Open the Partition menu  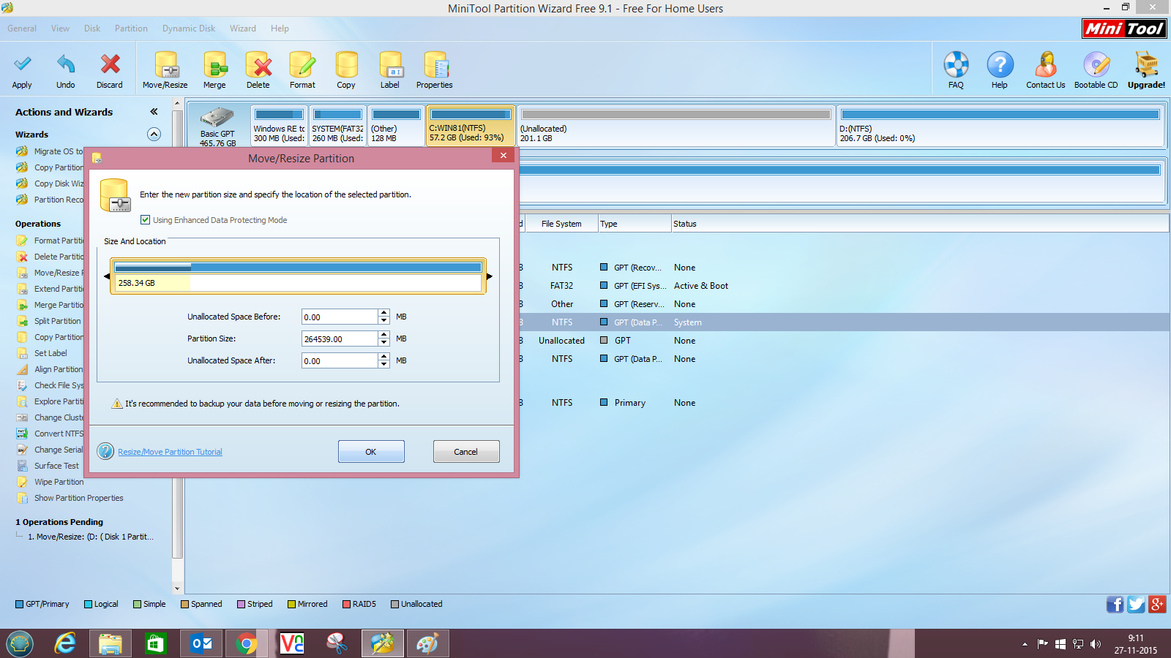[131, 29]
